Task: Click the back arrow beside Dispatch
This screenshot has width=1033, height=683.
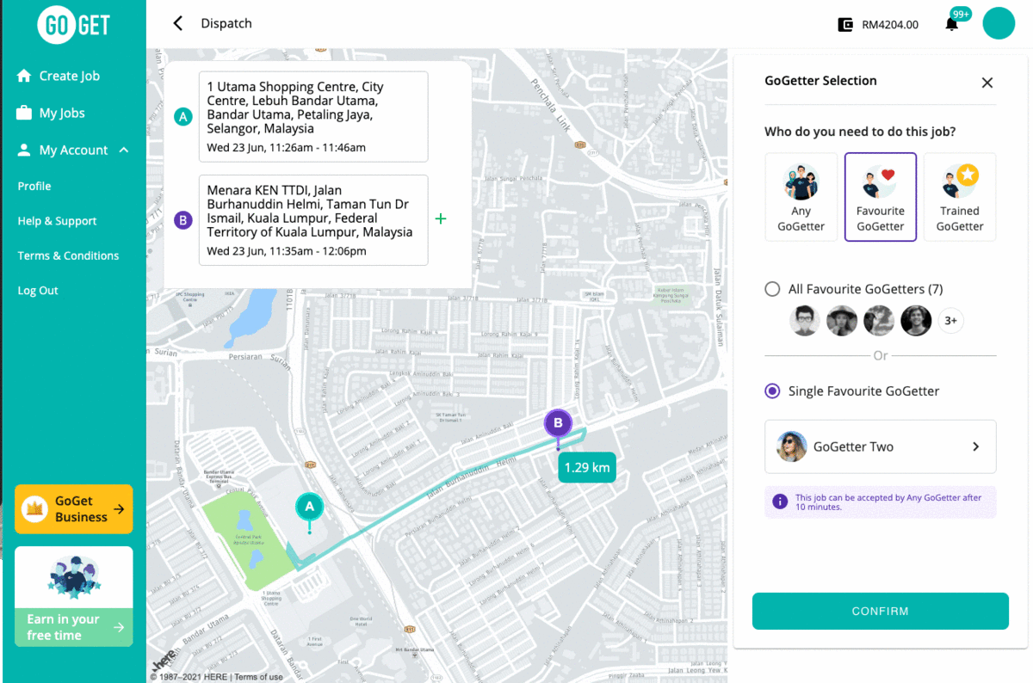Action: pyautogui.click(x=178, y=23)
